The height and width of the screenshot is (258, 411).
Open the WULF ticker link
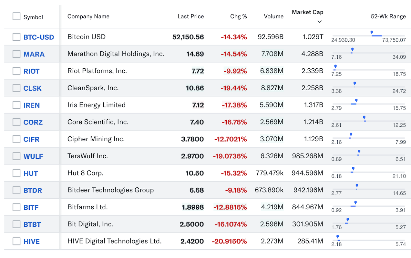pyautogui.click(x=33, y=156)
